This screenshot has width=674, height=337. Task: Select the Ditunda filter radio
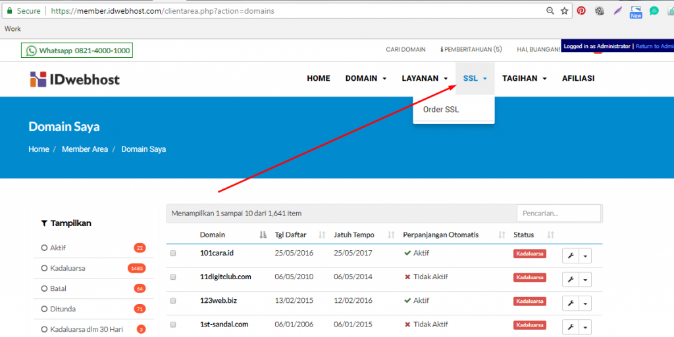click(x=44, y=309)
